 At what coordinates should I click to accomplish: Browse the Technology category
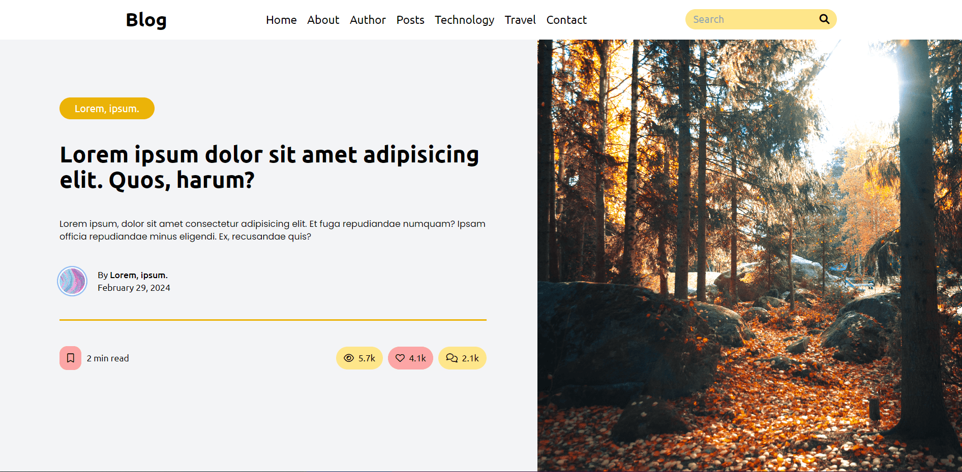[x=464, y=20]
